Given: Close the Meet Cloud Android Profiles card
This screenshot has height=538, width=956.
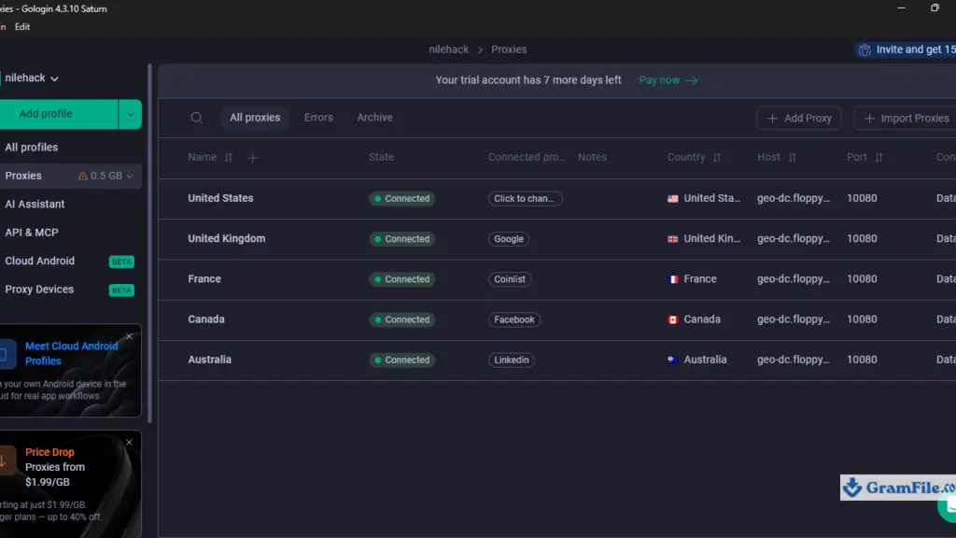Looking at the screenshot, I should [129, 336].
